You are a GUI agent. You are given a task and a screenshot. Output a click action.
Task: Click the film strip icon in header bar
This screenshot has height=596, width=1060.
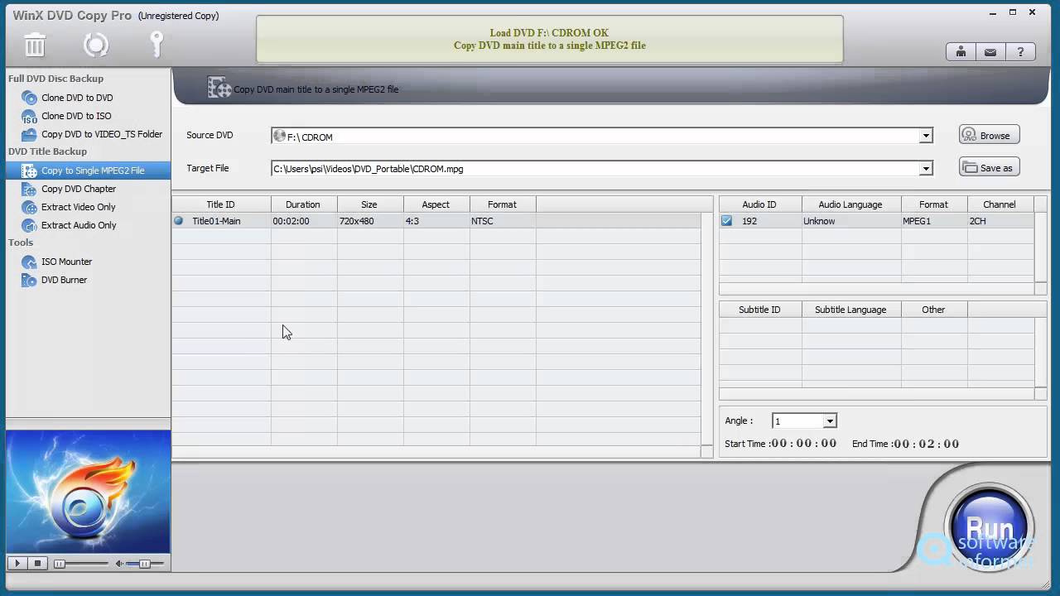pos(219,88)
